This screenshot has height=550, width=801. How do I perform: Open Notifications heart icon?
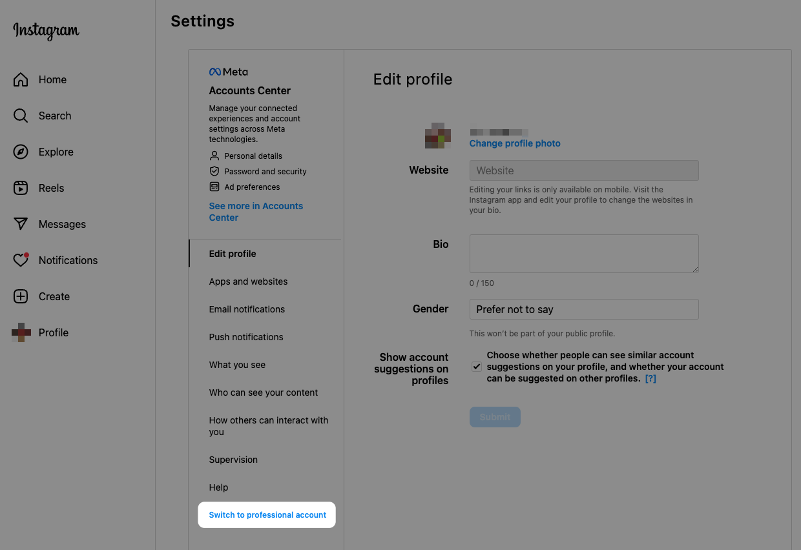tap(21, 260)
